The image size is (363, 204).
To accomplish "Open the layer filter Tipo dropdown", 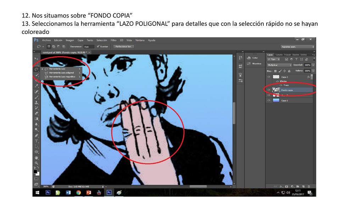I will click(x=274, y=59).
